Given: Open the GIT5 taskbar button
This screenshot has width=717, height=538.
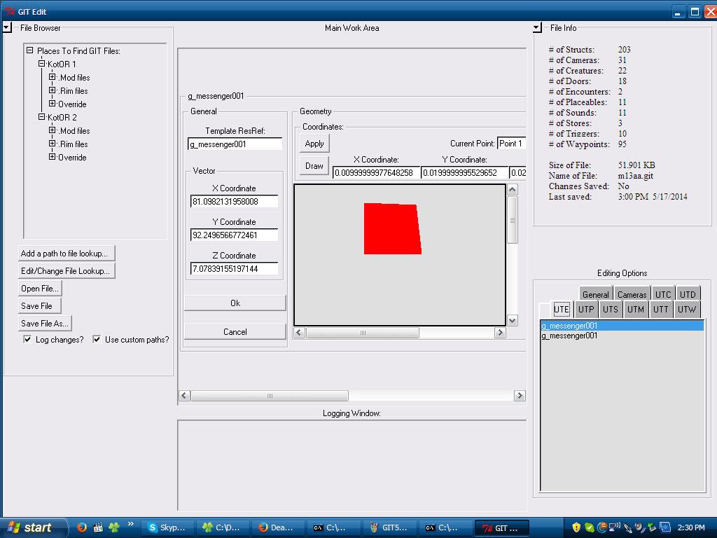Looking at the screenshot, I should 389,527.
